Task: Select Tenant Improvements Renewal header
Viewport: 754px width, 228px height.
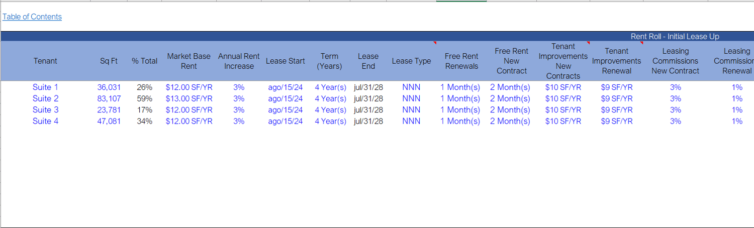Action: (x=617, y=61)
